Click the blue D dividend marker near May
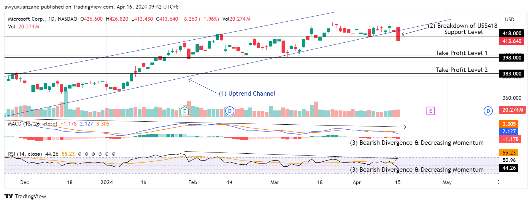The image size is (532, 204). tap(488, 111)
